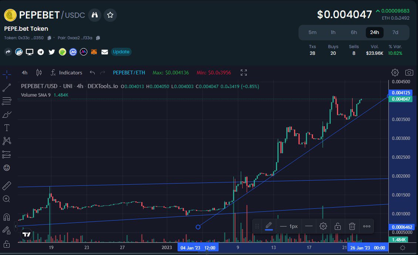The image size is (418, 255).
Task: Select the 7d timeframe tab
Action: click(x=395, y=32)
